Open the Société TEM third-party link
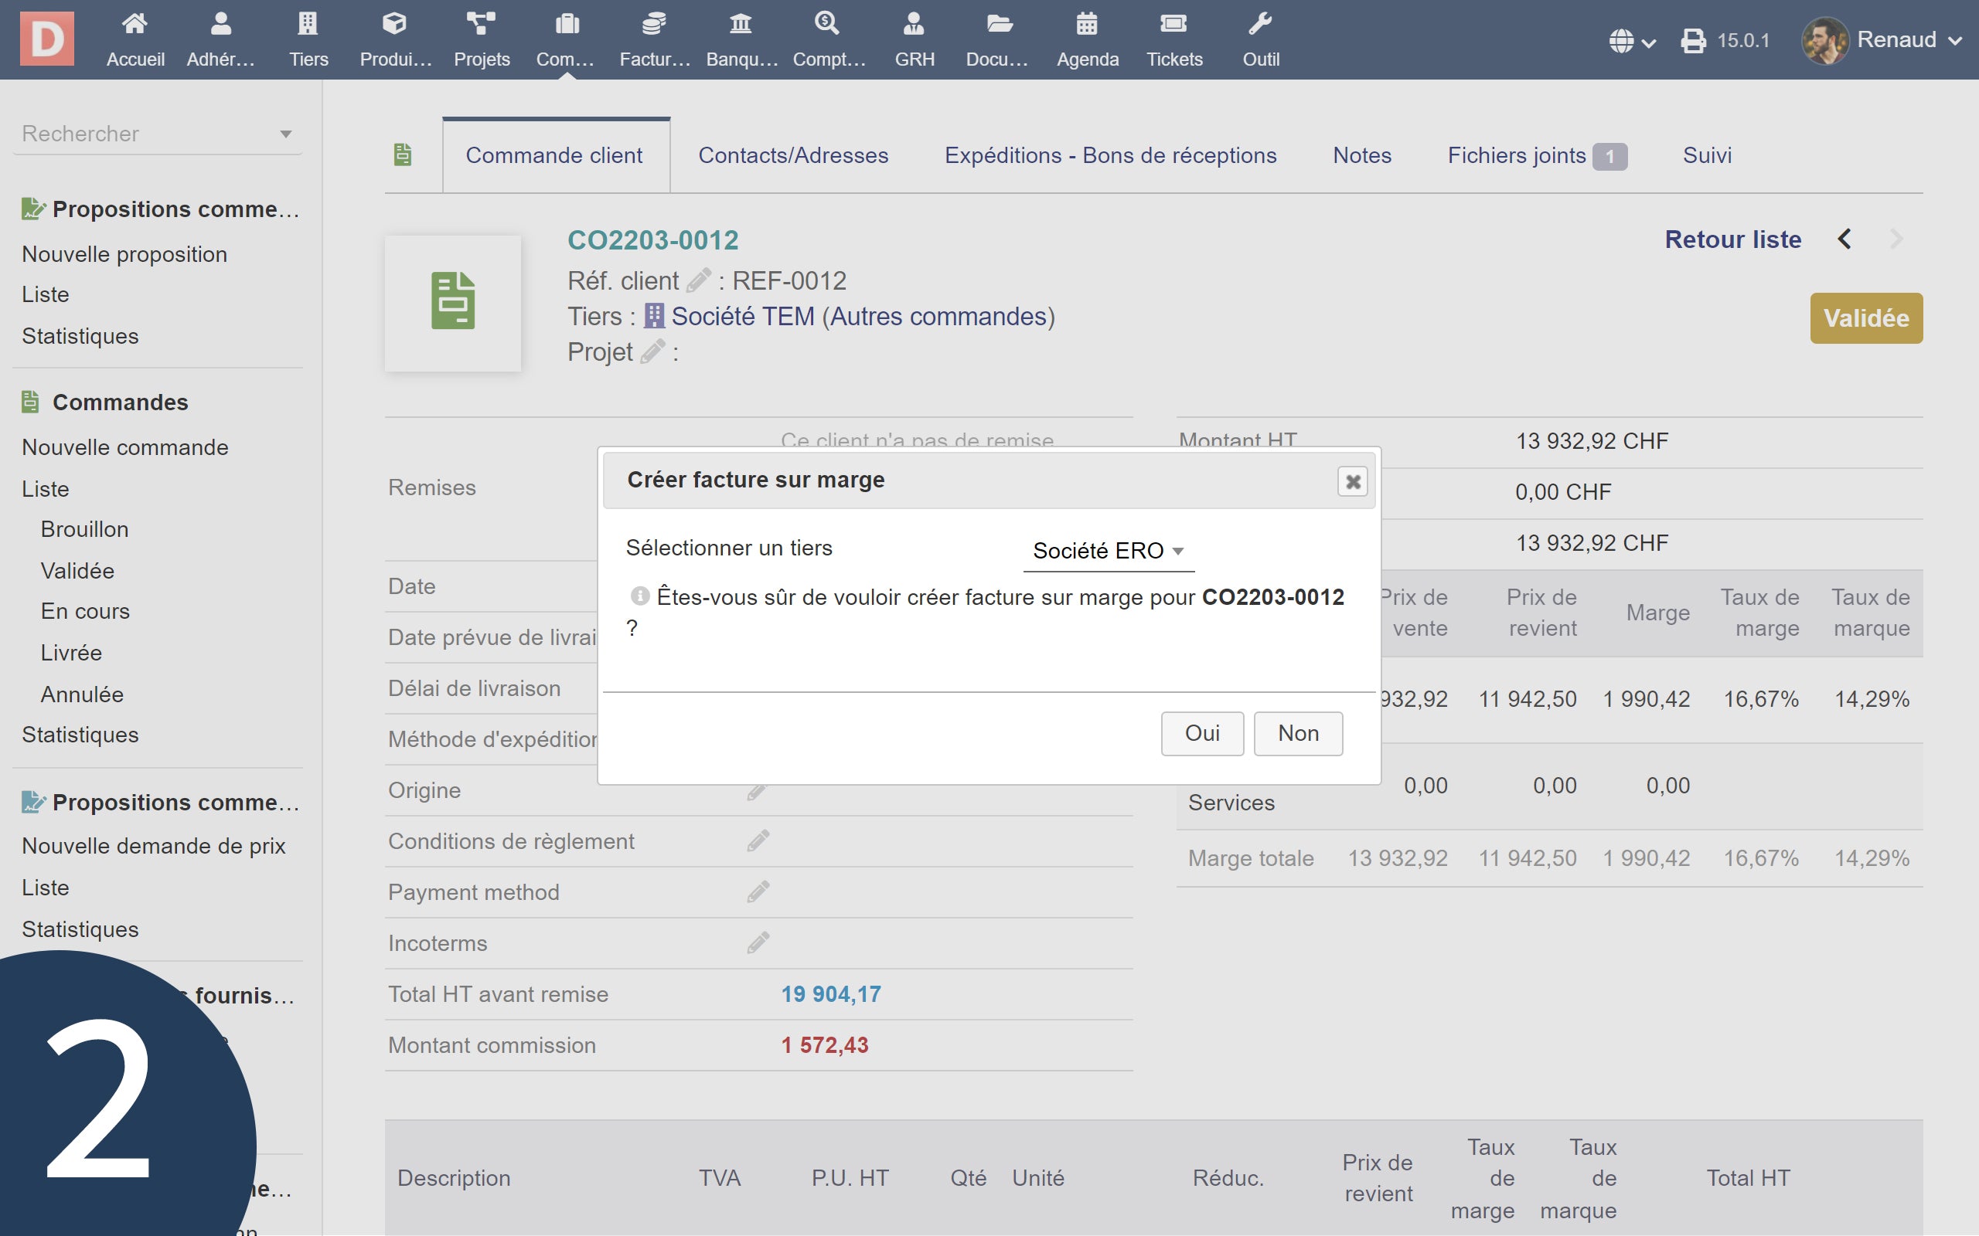The width and height of the screenshot is (1979, 1236). click(743, 317)
